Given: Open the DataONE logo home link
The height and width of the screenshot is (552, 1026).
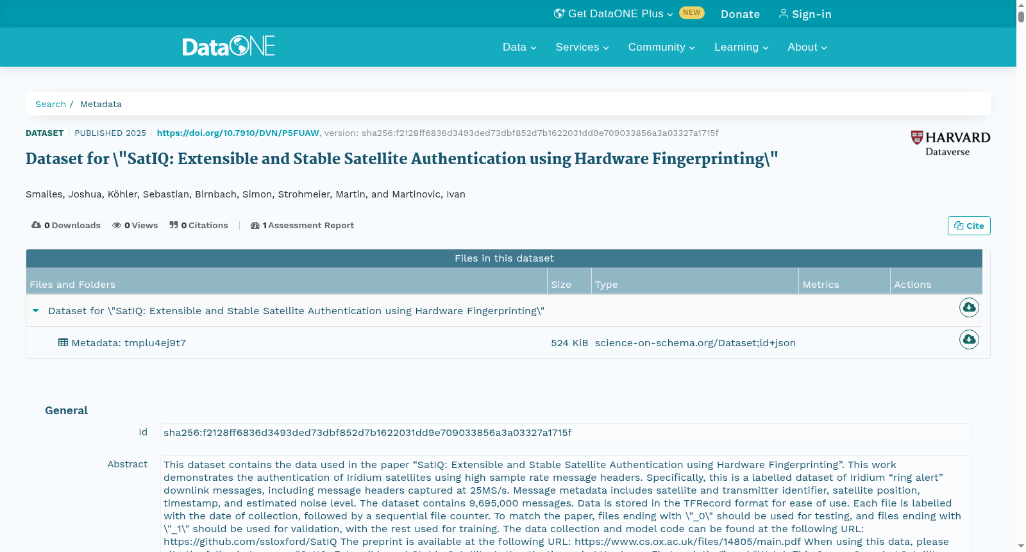Looking at the screenshot, I should tap(228, 46).
